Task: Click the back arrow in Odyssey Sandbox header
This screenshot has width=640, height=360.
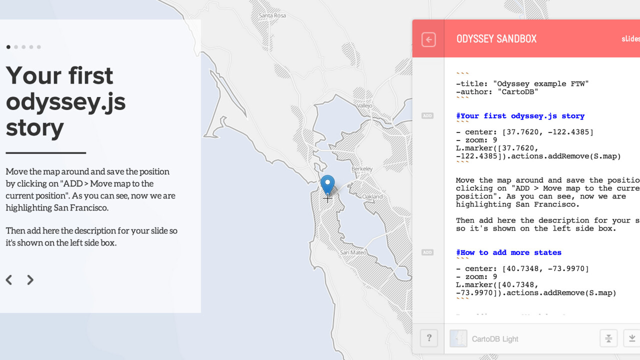Action: [428, 39]
